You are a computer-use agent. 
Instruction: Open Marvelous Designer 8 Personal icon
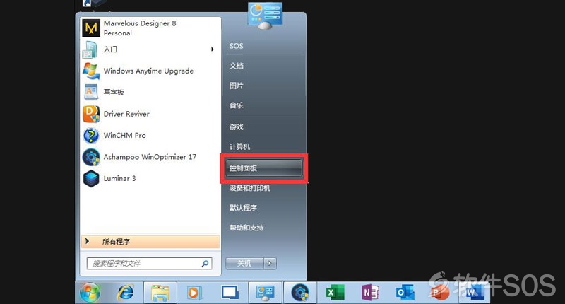point(91,28)
